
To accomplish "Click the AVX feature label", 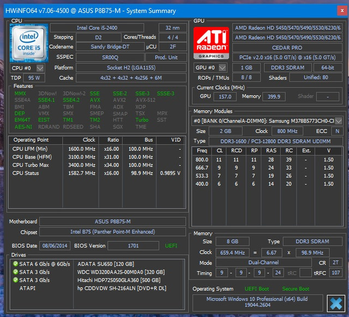I will tap(95, 100).
